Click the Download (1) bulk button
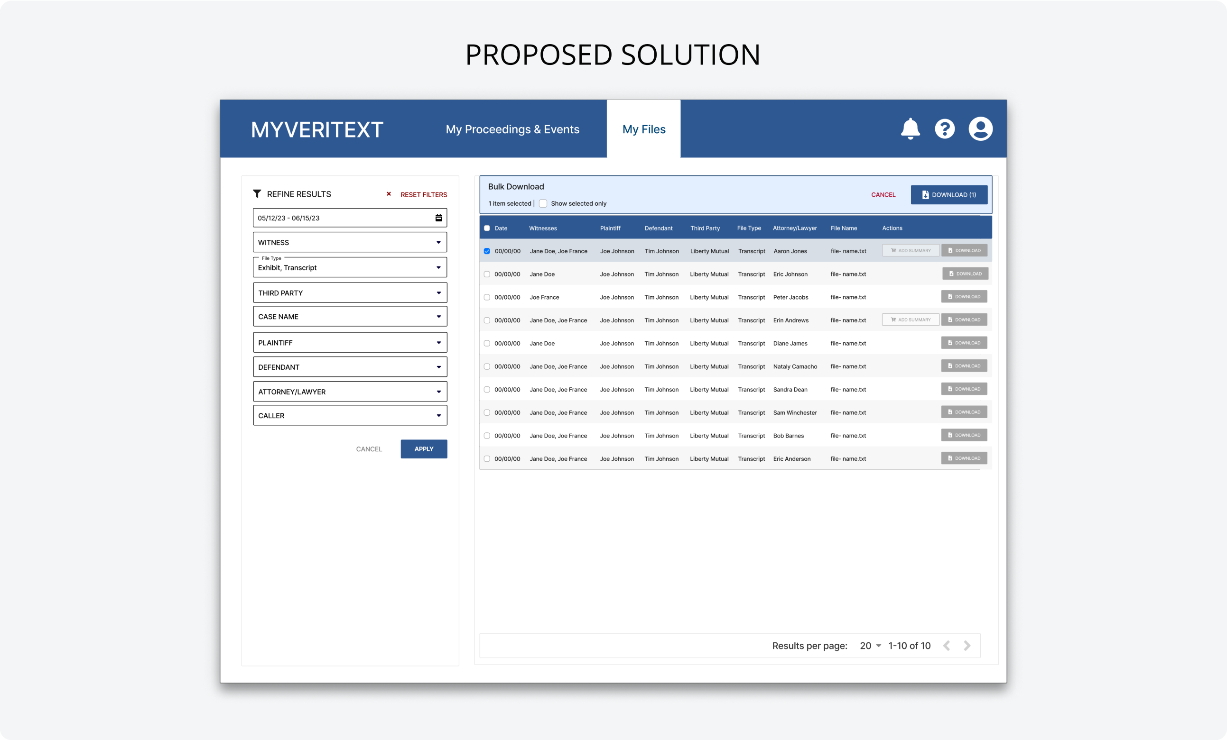 click(x=949, y=194)
